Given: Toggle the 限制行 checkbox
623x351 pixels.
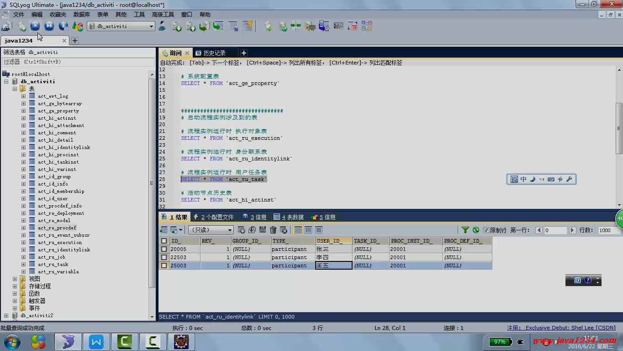Looking at the screenshot, I should [x=486, y=230].
